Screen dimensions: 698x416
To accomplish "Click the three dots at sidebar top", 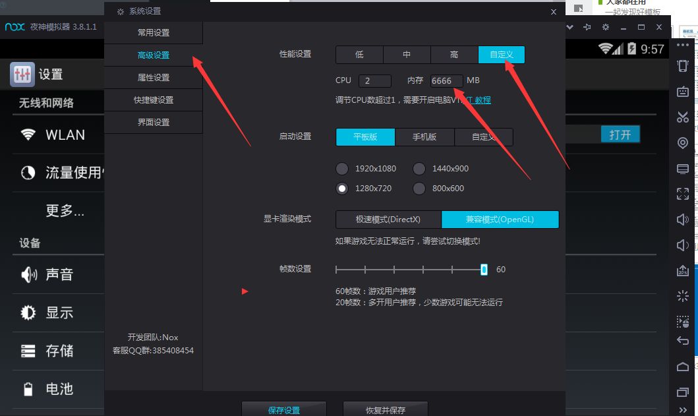I will tap(682, 45).
